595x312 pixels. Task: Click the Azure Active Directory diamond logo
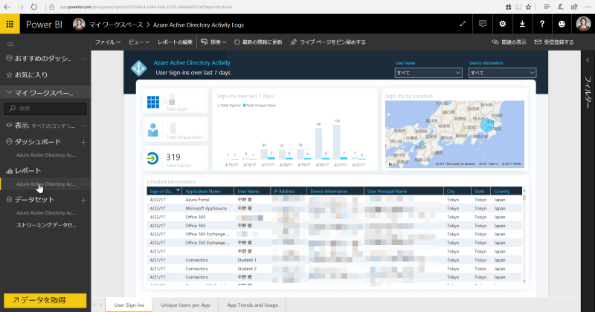click(x=138, y=68)
